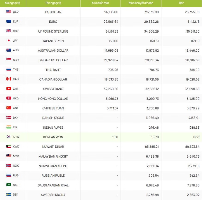The image size is (204, 202).
Task: Click the Australian flag beside AUD
Action: 9,50
